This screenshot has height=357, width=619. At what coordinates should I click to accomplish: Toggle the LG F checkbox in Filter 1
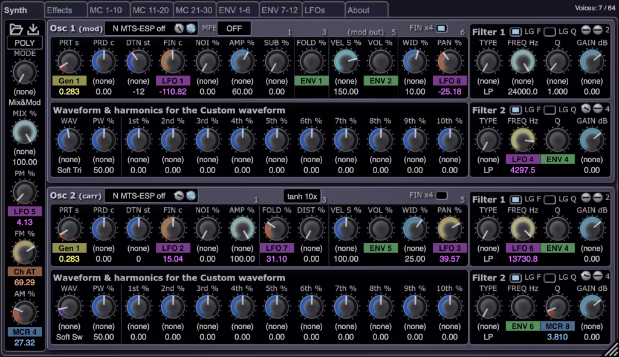516,30
